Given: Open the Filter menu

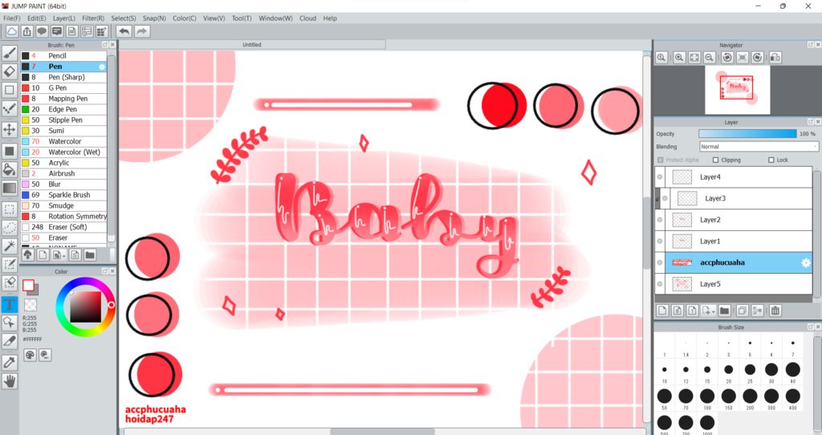Looking at the screenshot, I should (93, 18).
